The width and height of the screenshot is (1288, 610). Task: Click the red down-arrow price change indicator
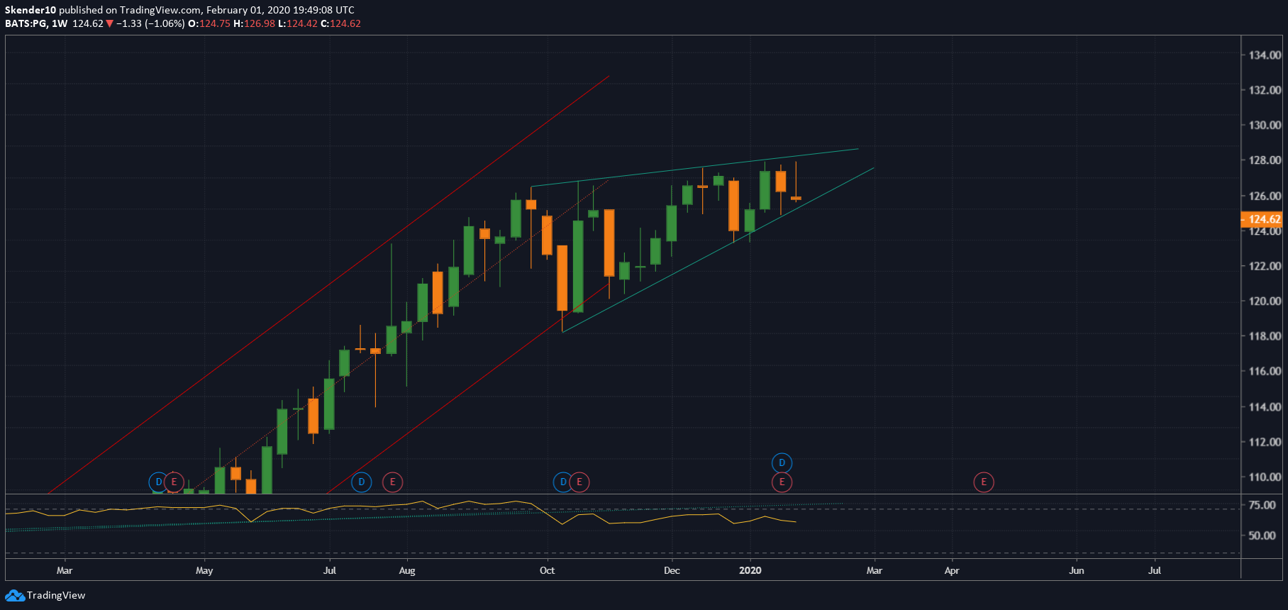pos(109,23)
